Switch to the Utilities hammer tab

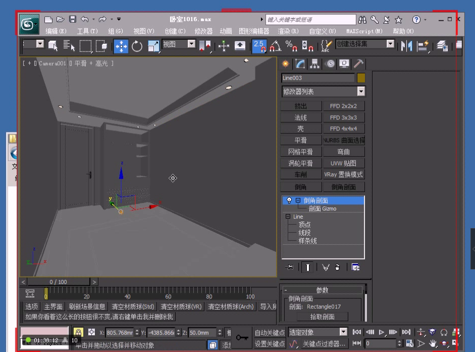click(359, 64)
